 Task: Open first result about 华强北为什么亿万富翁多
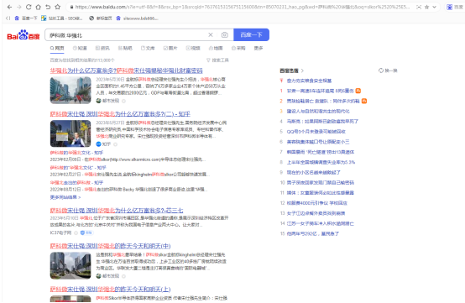tap(127, 71)
